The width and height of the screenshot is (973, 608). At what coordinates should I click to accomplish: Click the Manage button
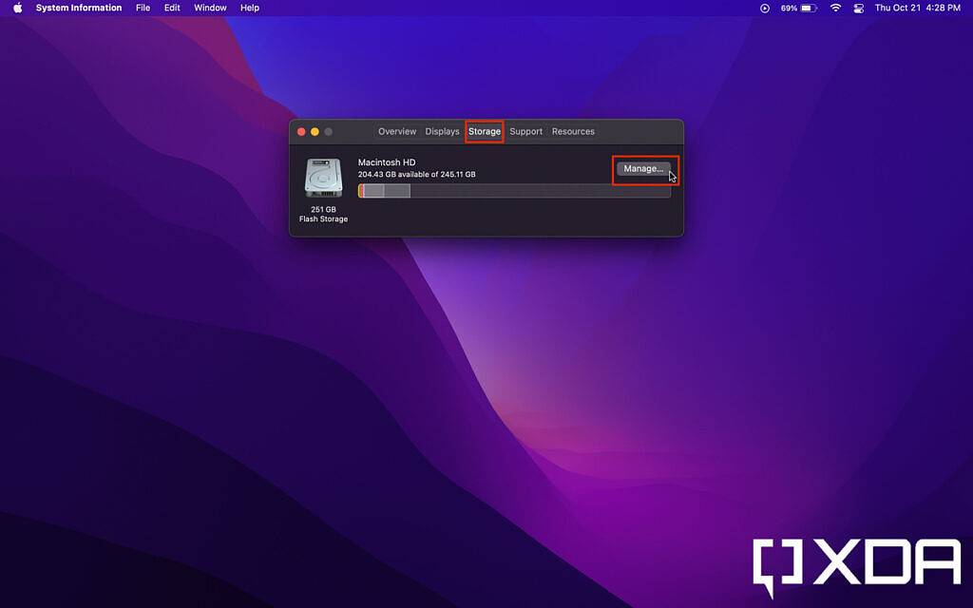(x=643, y=168)
